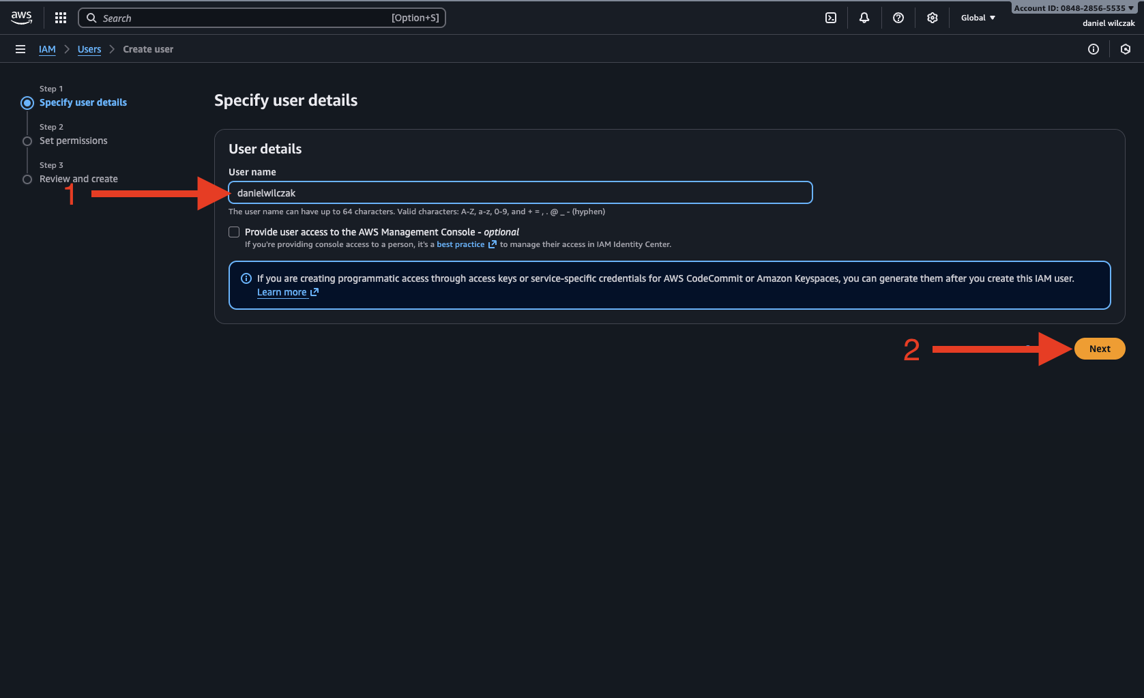Toggle the hamburger side navigation menu

tap(20, 49)
